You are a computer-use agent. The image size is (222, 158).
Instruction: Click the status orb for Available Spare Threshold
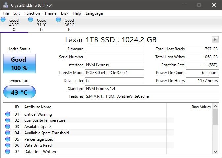pos(8,133)
